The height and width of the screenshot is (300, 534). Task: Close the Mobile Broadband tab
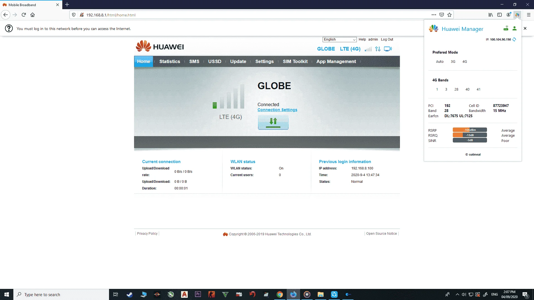(58, 5)
